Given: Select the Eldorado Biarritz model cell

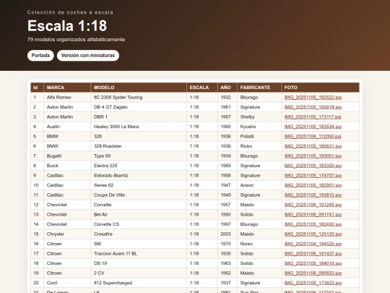Looking at the screenshot, I should coord(139,175).
